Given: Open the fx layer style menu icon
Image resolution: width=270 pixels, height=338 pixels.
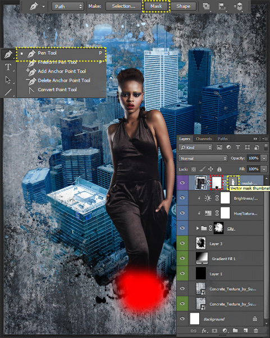Looking at the screenshot, I should (204, 331).
